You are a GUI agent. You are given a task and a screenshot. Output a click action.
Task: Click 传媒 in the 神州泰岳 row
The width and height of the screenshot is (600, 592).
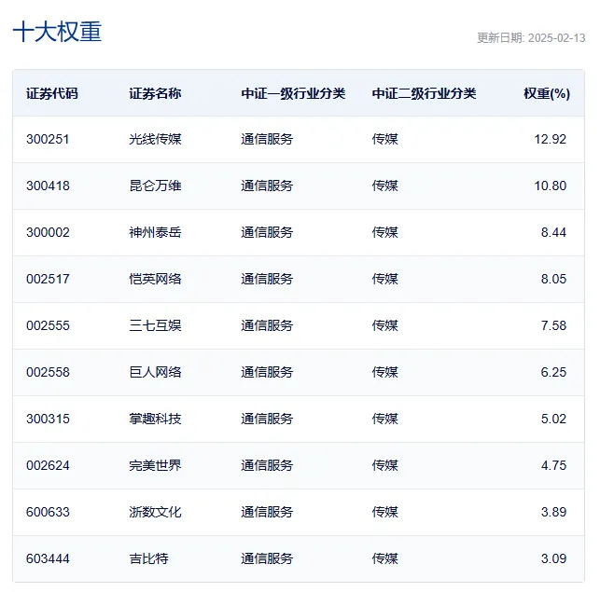click(x=385, y=232)
